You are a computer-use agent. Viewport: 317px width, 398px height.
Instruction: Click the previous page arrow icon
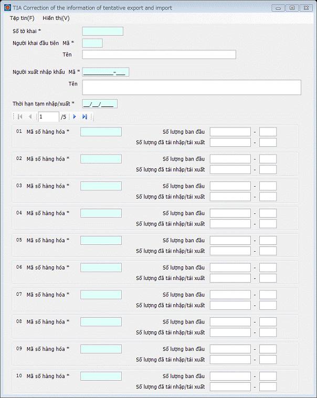[x=30, y=116]
